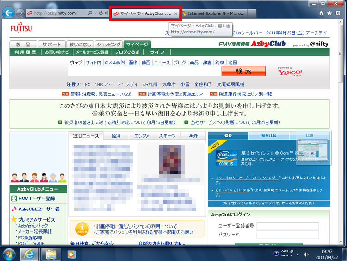
Task: Click the search magnifier in address bar
Action: coord(90,13)
